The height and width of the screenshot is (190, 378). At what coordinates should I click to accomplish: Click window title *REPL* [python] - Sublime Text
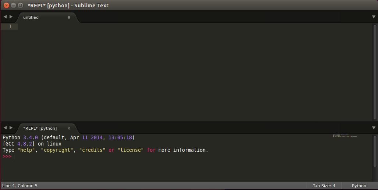pyautogui.click(x=68, y=5)
